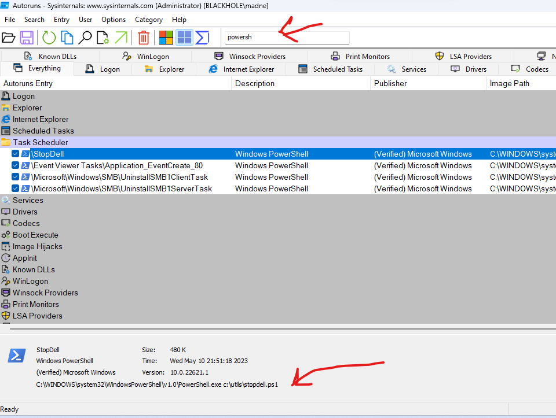The width and height of the screenshot is (556, 418).
Task: Click the AppInit category row
Action: (x=278, y=258)
